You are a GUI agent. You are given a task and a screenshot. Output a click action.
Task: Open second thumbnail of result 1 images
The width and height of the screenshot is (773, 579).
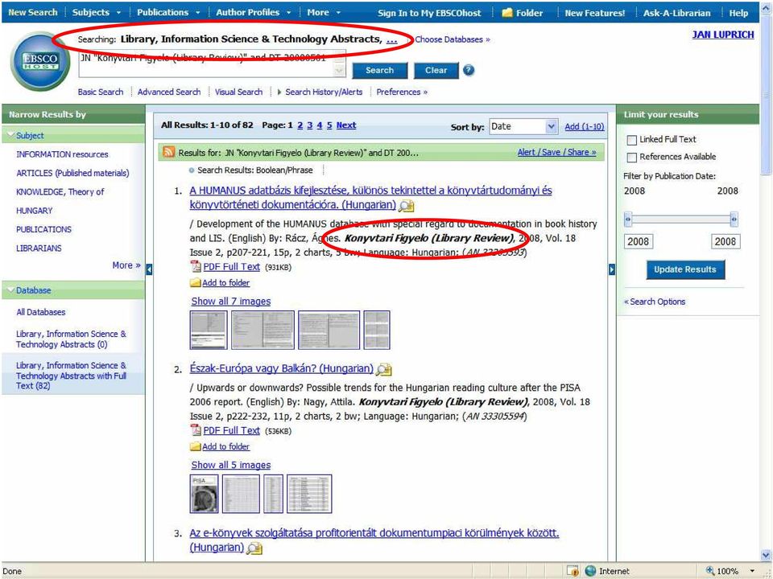262,330
